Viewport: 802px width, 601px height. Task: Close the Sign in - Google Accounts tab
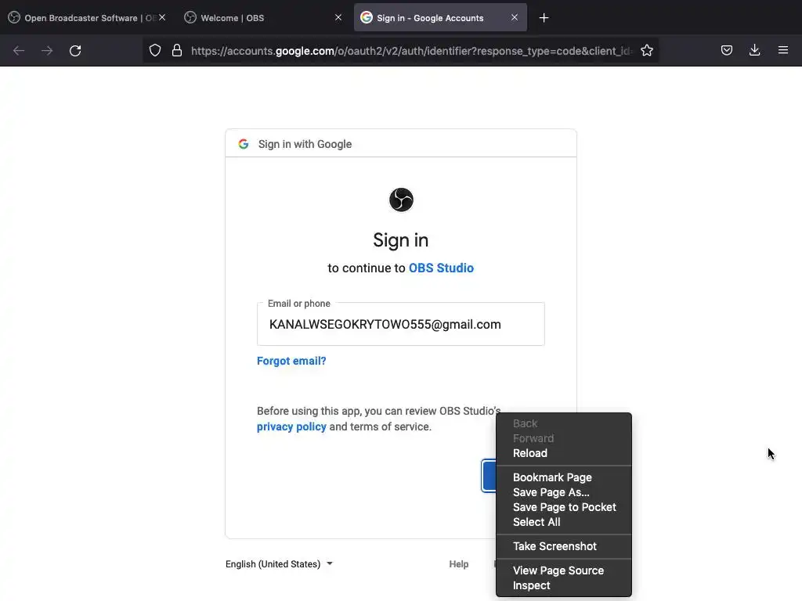(515, 17)
